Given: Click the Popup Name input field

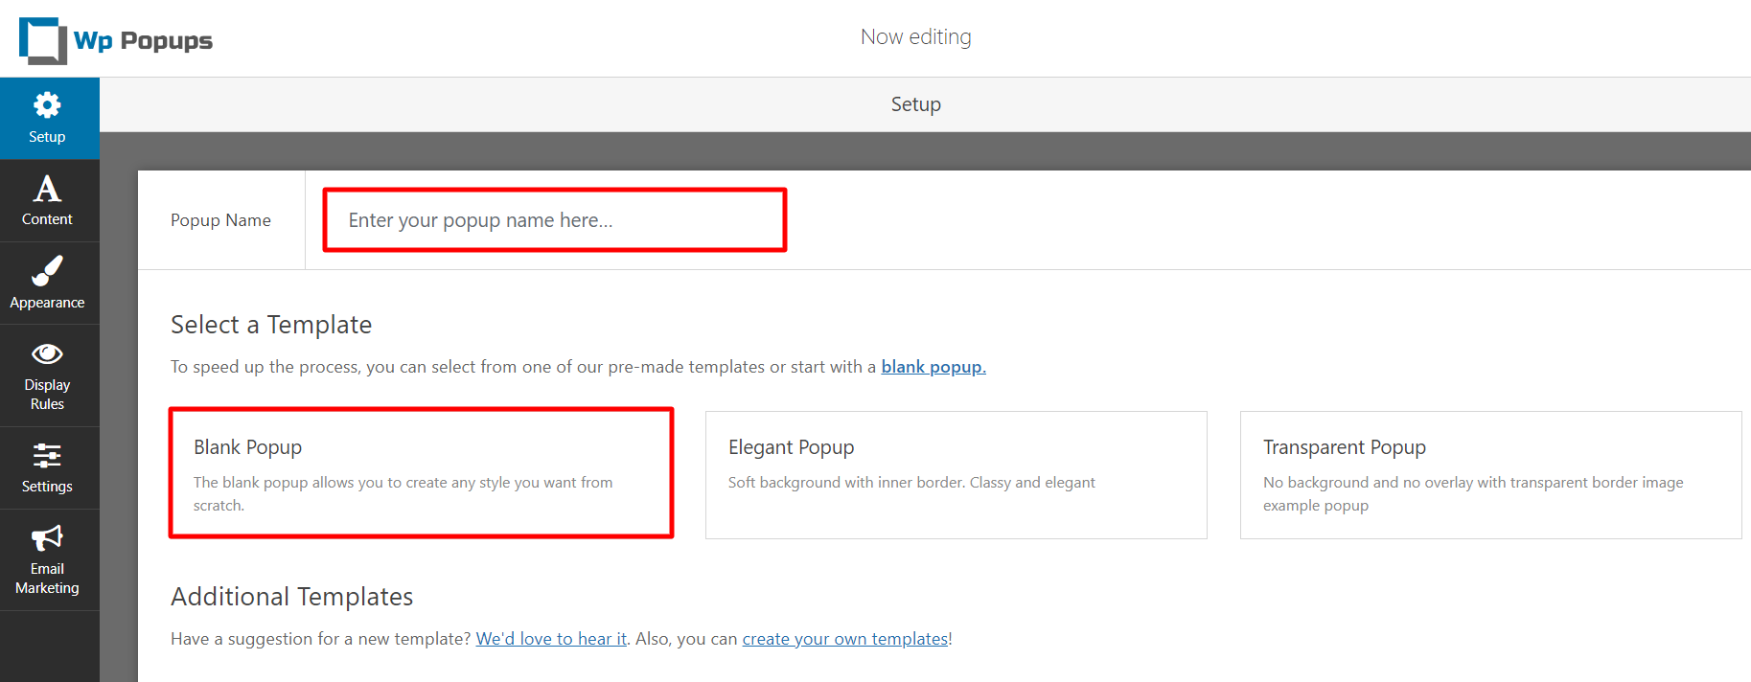Looking at the screenshot, I should coord(555,220).
